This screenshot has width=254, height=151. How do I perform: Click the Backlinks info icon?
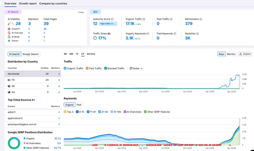coord(198,34)
